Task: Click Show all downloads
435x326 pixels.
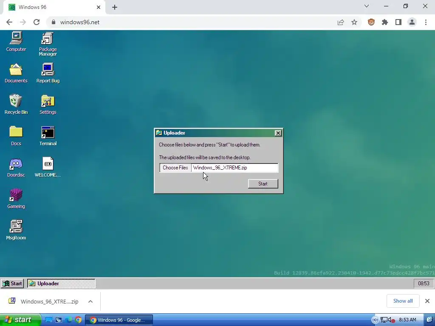Action: [403, 301]
